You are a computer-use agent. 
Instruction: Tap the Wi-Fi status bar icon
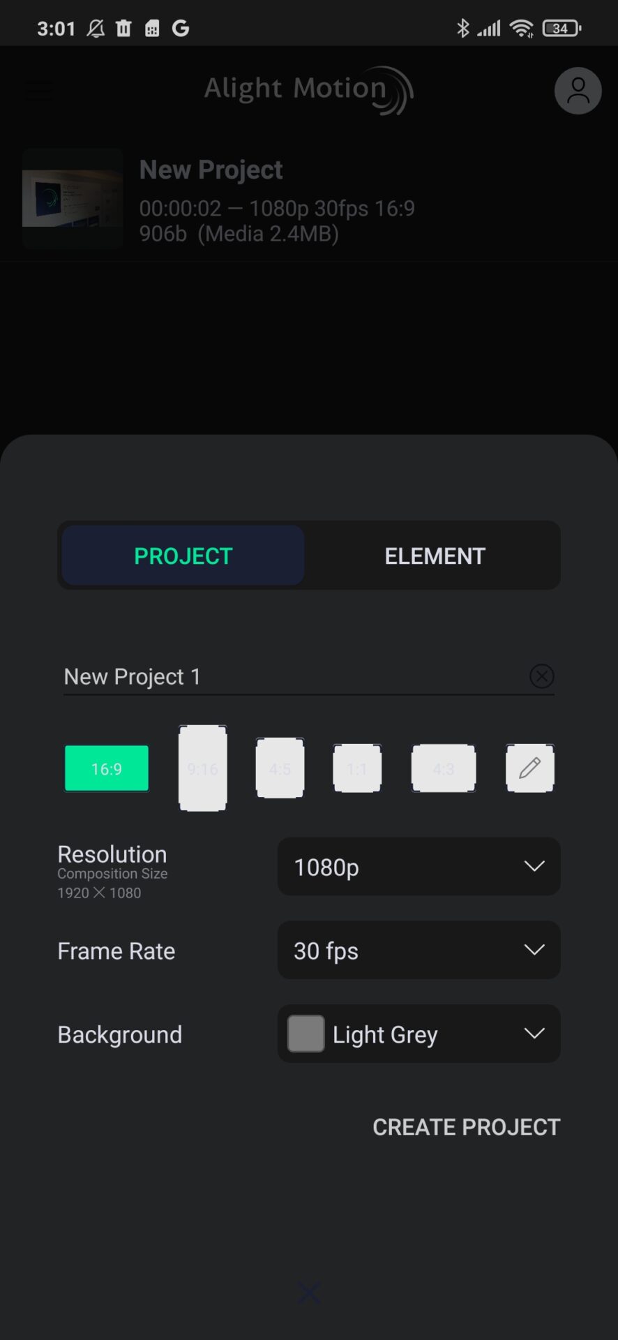point(520,28)
